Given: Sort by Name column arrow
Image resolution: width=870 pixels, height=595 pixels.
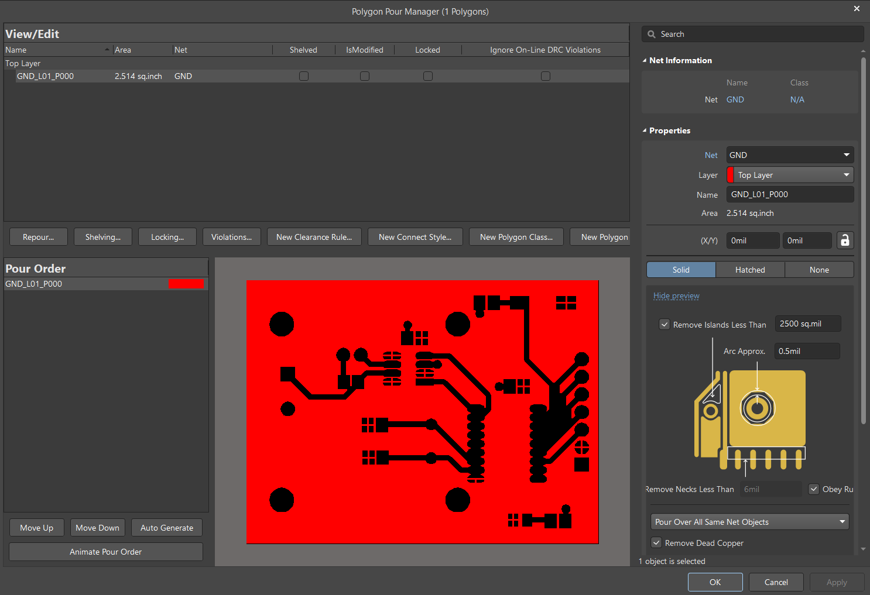Looking at the screenshot, I should (107, 50).
